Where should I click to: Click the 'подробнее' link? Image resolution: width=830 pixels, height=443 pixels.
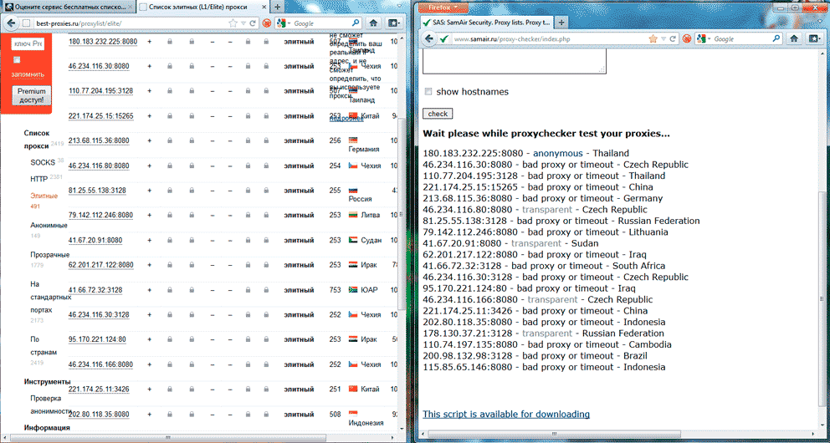tap(346, 119)
